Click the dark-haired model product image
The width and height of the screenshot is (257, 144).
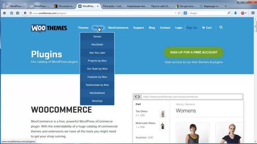pyautogui.click(x=193, y=133)
